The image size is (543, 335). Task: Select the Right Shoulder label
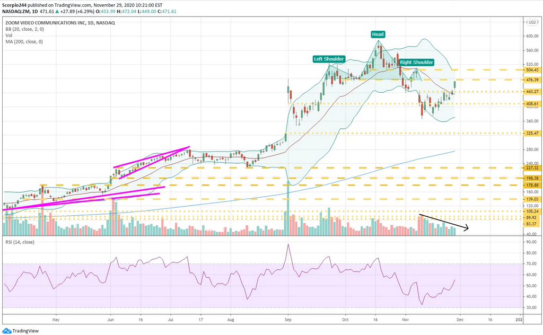click(x=416, y=63)
